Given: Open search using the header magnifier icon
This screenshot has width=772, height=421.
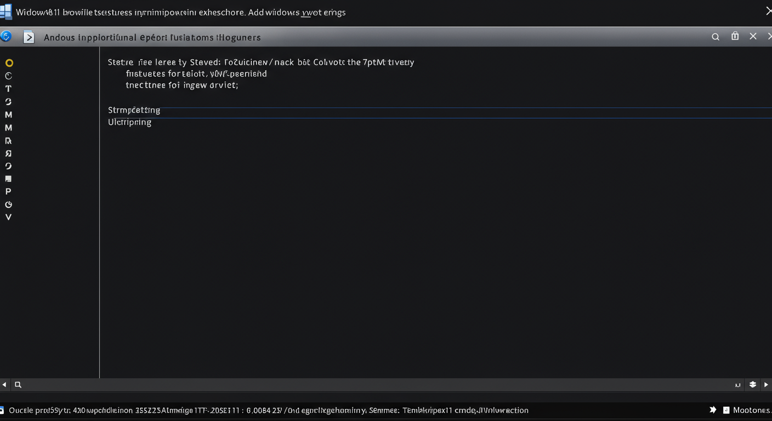Looking at the screenshot, I should (x=716, y=37).
